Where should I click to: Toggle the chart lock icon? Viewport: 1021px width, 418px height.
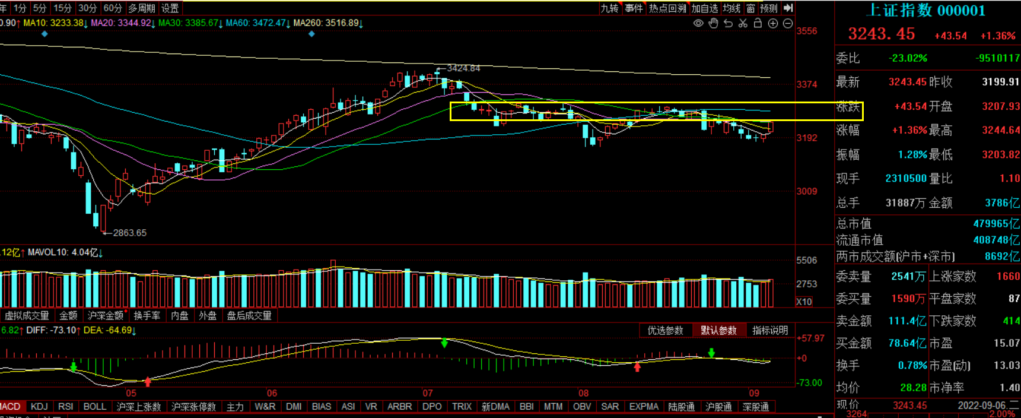click(x=758, y=23)
